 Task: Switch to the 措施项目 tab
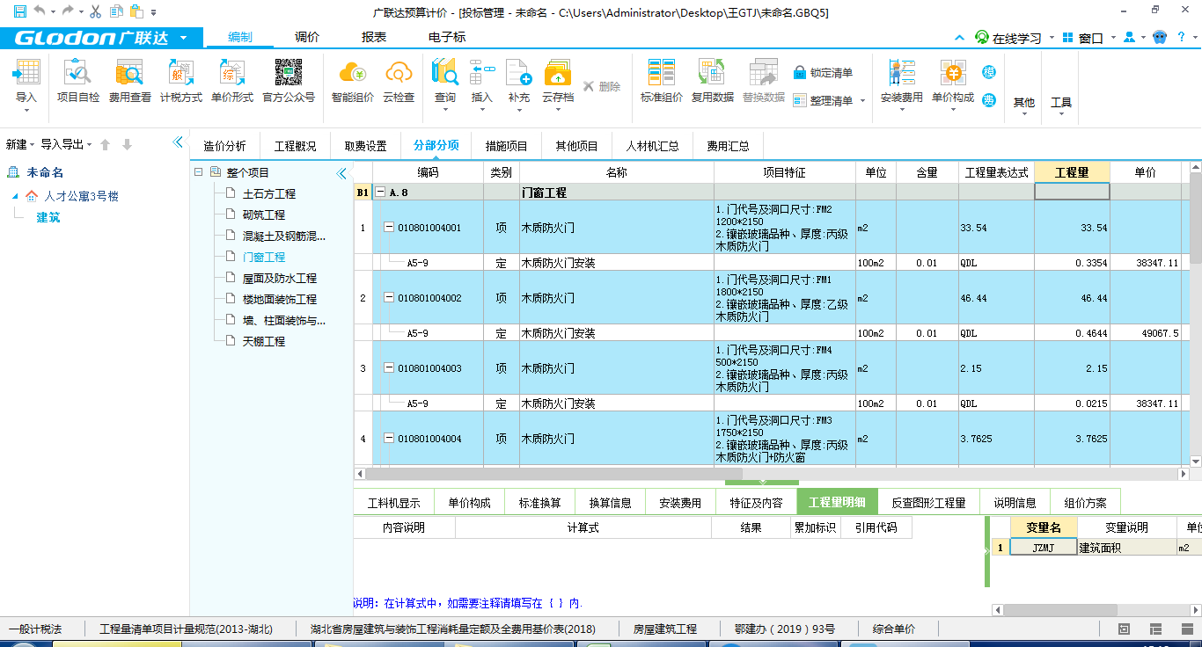point(506,146)
